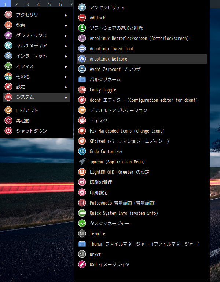Image resolution: width=220 pixels, height=282 pixels.
Task: Expand the グラフィックス submenu arrow
Action: click(x=66, y=36)
